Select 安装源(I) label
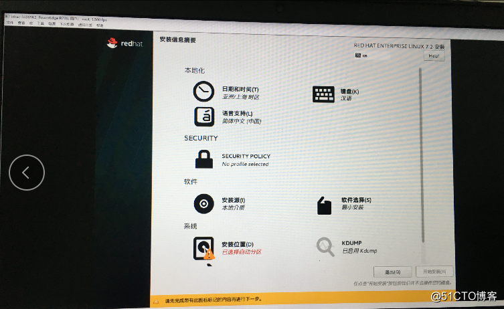504x309 pixels. [234, 200]
